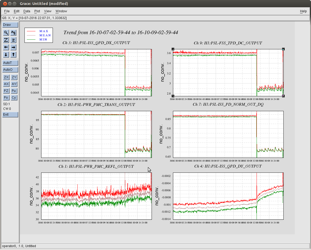Open the Help menu
This screenshot has width=311, height=250.
[303, 11]
